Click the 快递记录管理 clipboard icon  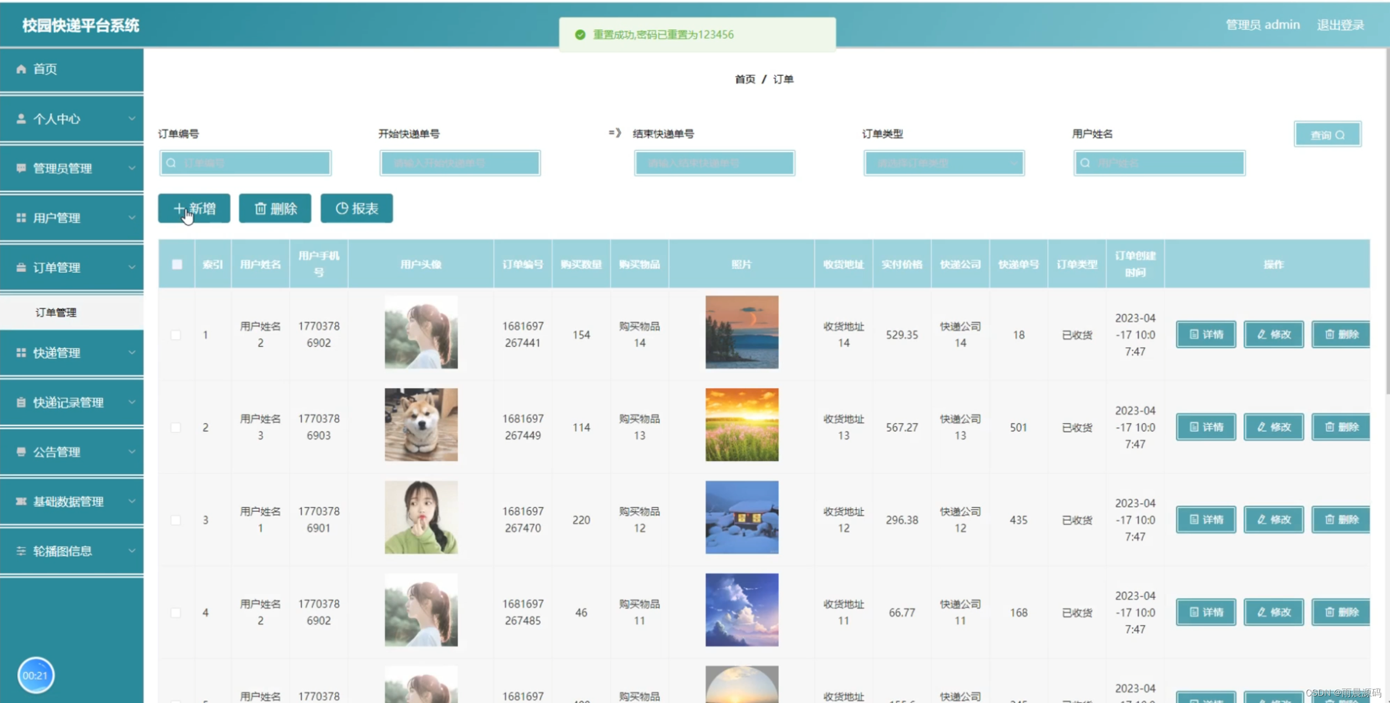coord(21,402)
